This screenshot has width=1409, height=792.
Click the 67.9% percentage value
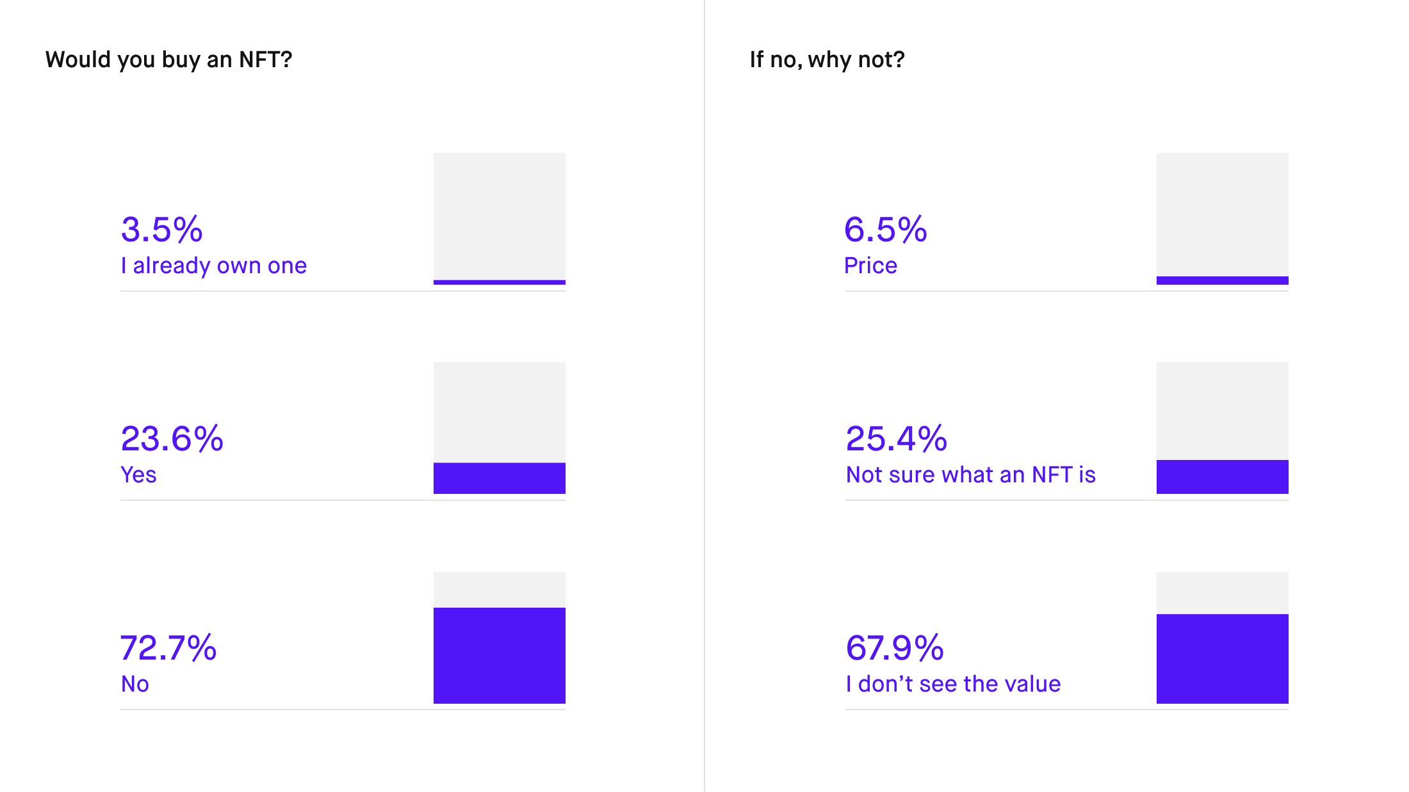pyautogui.click(x=895, y=647)
